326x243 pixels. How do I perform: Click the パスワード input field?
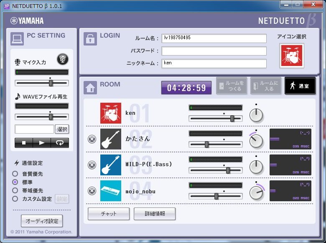[x=214, y=51]
